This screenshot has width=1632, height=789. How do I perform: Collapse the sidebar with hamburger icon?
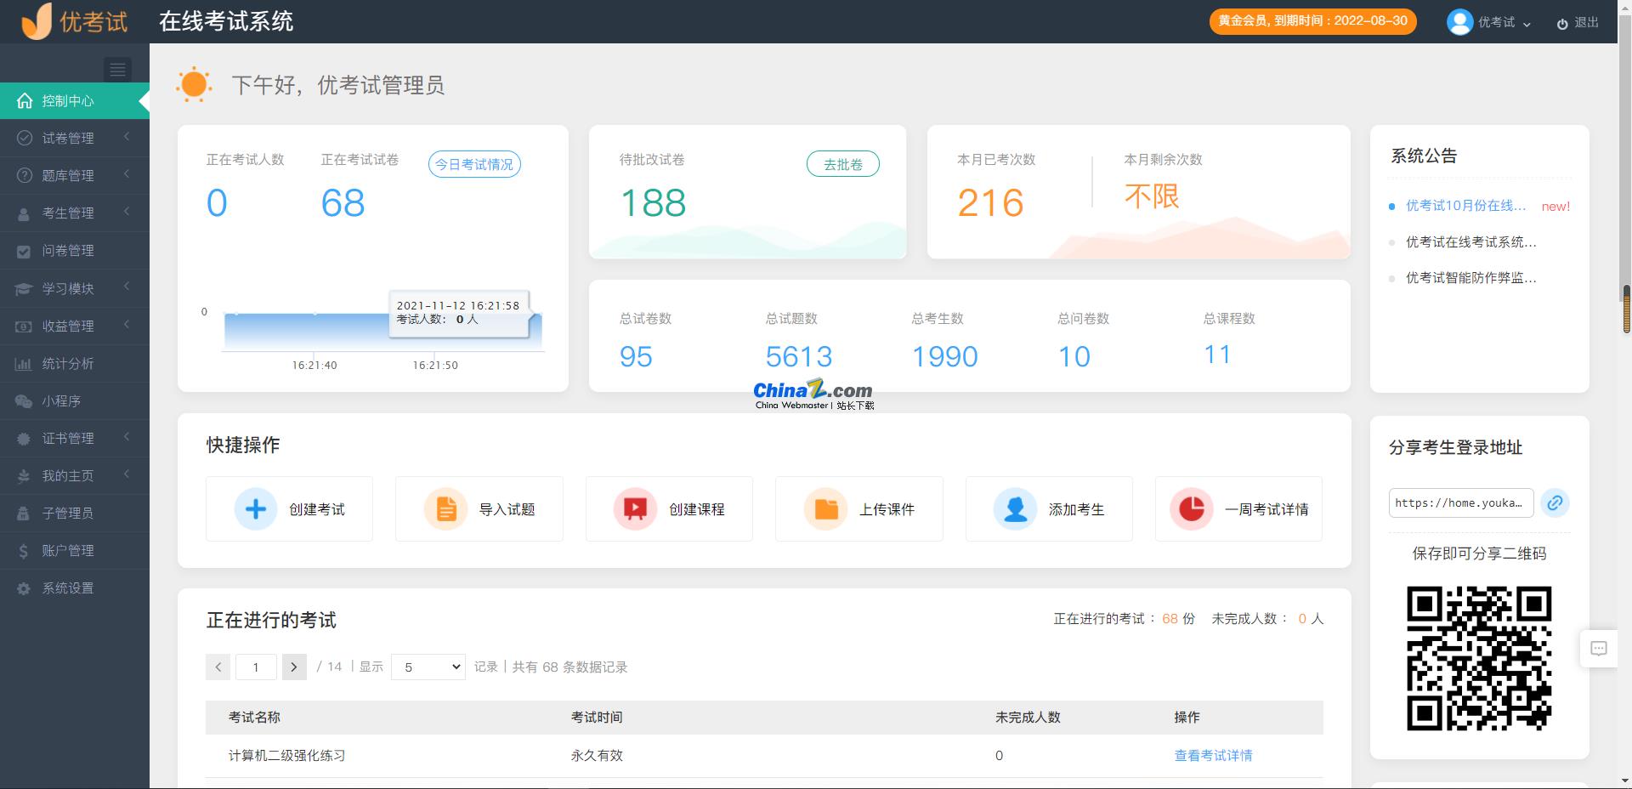pos(117,70)
